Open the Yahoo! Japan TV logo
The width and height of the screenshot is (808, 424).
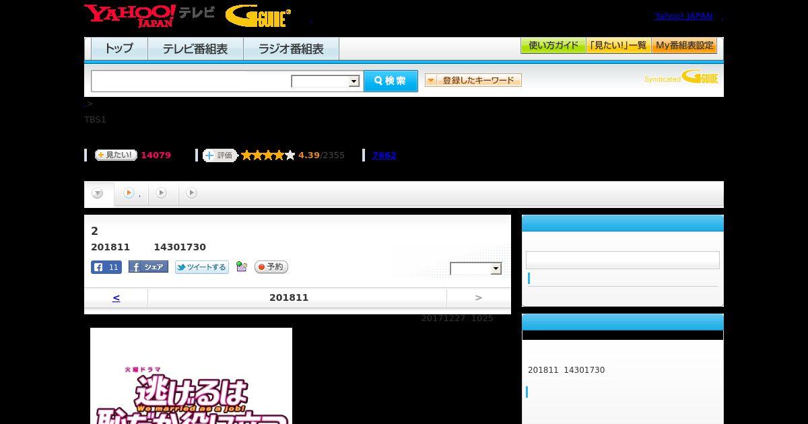[x=149, y=15]
